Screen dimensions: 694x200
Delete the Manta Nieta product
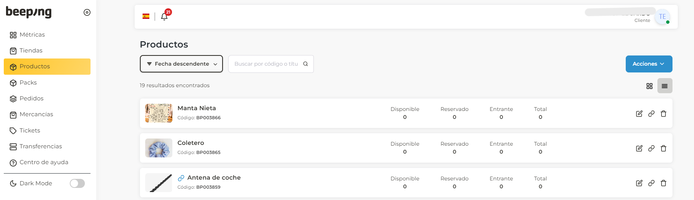click(663, 114)
